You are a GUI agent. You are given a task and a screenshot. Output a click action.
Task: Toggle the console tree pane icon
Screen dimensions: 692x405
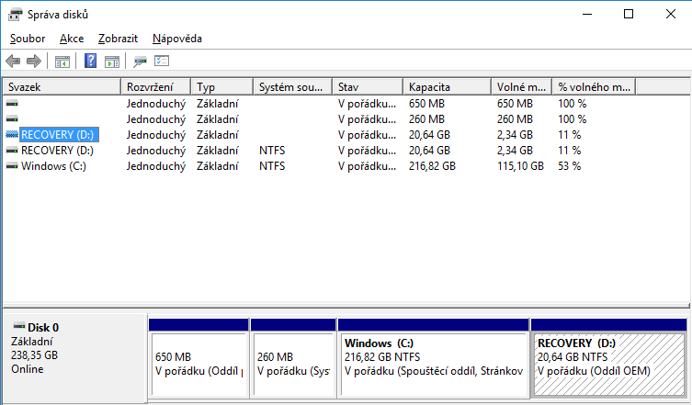click(62, 62)
